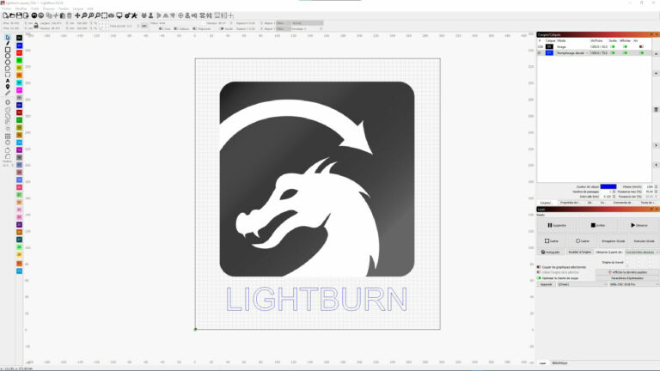Open Couleur de calque blue swatch

(608, 186)
